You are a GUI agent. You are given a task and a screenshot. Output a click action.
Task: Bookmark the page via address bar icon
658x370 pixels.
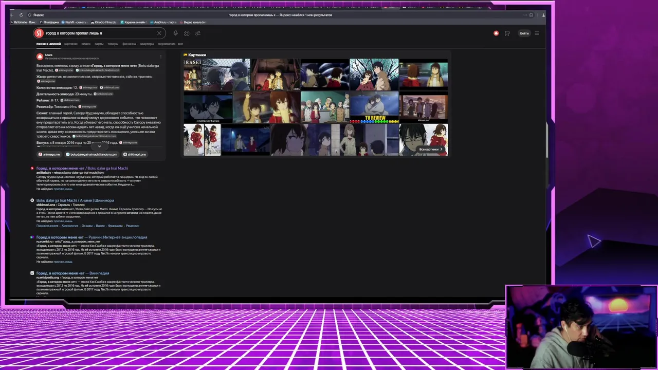(531, 15)
